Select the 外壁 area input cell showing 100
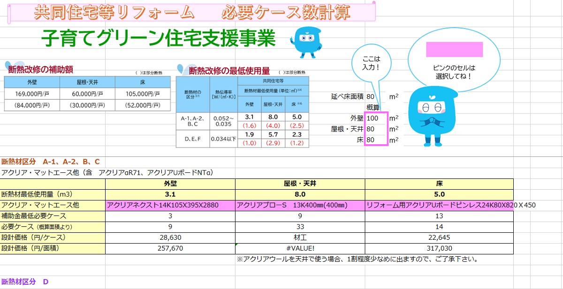The height and width of the screenshot is (289, 563). [376, 118]
